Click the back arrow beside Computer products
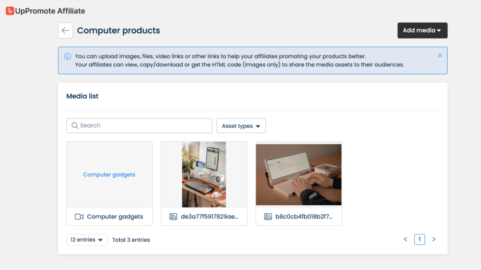This screenshot has width=481, height=270. (x=65, y=31)
